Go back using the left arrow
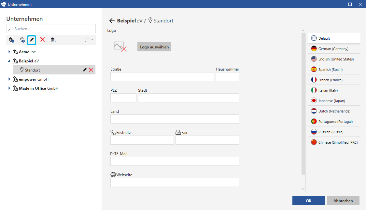This screenshot has height=210, width=366. 112,21
